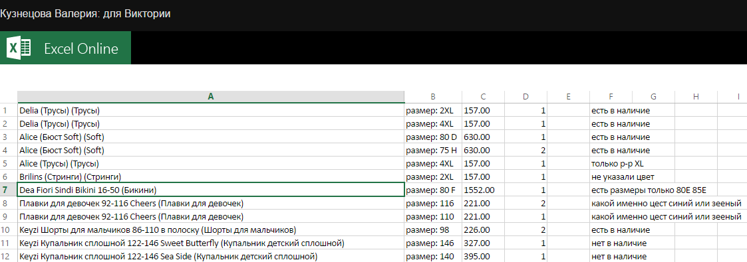Select 'Плавки для девочек' cell in row 8
The height and width of the screenshot is (262, 747).
(211, 204)
